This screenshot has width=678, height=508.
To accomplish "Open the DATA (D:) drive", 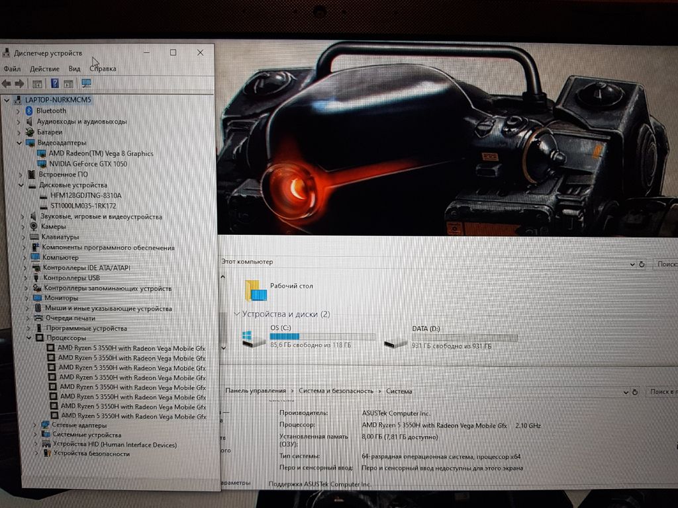I will click(396, 340).
